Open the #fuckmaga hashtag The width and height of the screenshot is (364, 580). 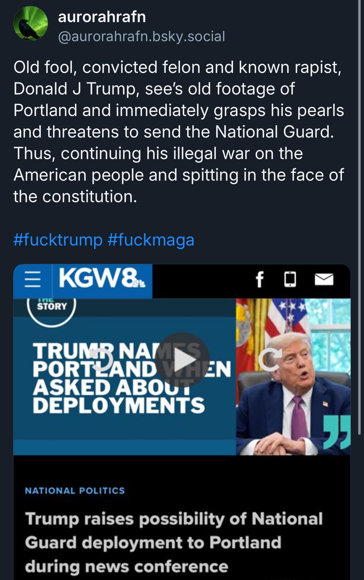pyautogui.click(x=151, y=240)
